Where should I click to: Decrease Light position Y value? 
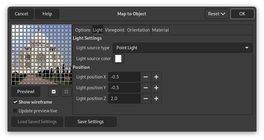(145, 88)
